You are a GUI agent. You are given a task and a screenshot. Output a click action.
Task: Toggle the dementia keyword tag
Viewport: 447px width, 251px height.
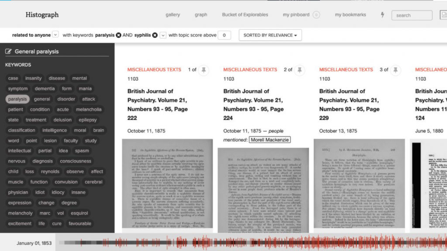point(45,89)
